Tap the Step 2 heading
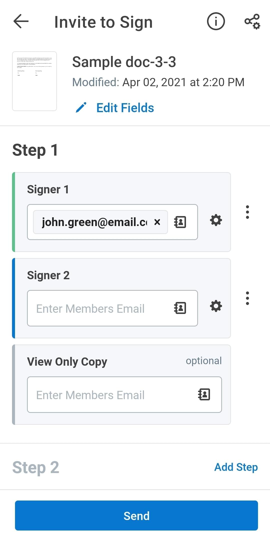The height and width of the screenshot is (541, 270). tap(36, 467)
